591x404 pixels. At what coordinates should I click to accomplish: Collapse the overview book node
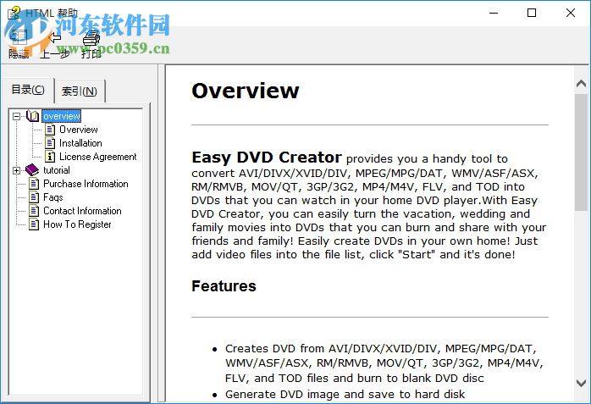16,116
